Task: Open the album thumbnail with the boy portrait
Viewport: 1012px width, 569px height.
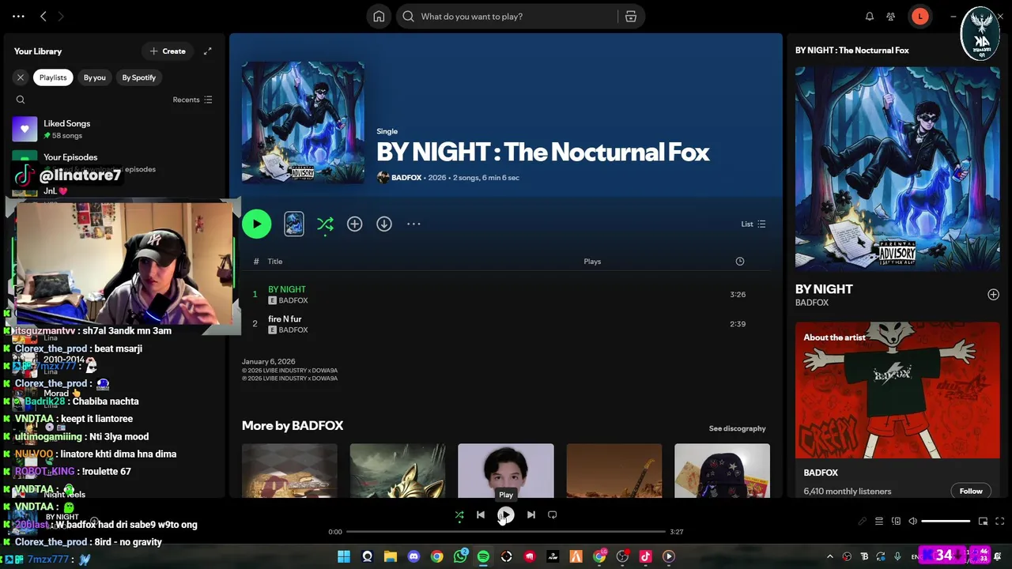Action: pyautogui.click(x=506, y=471)
